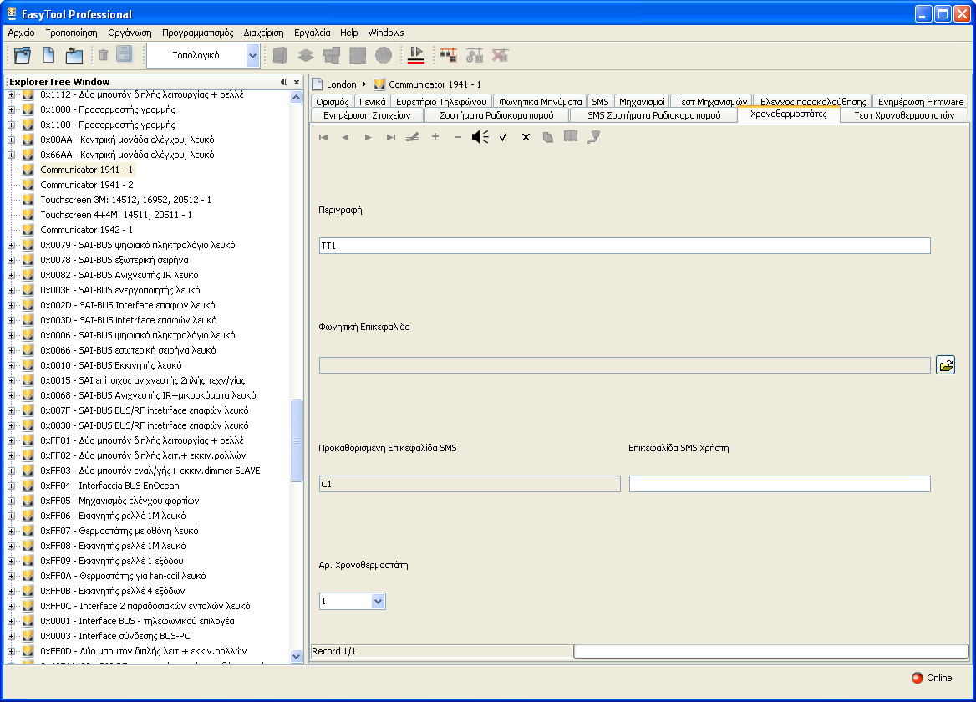Viewport: 976px width, 702px height.
Task: Go to first record in record toolbar
Action: (x=323, y=137)
